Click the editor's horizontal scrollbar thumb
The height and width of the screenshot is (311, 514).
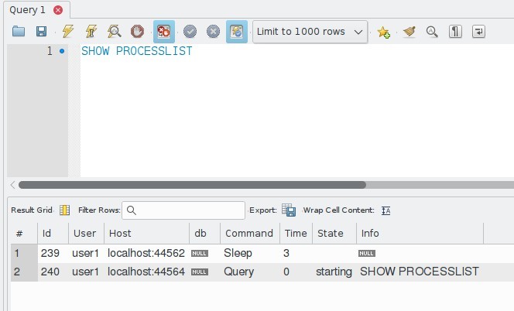pos(192,185)
